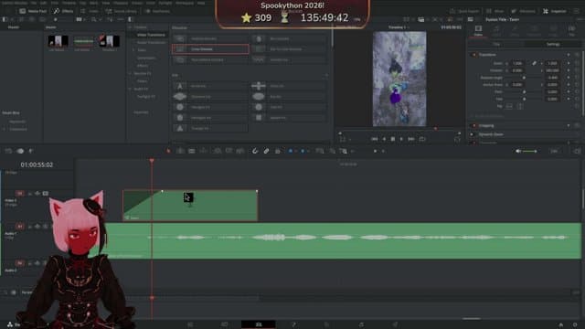585x329 pixels.
Task: Play reverse in the viewer
Action: 384,139
